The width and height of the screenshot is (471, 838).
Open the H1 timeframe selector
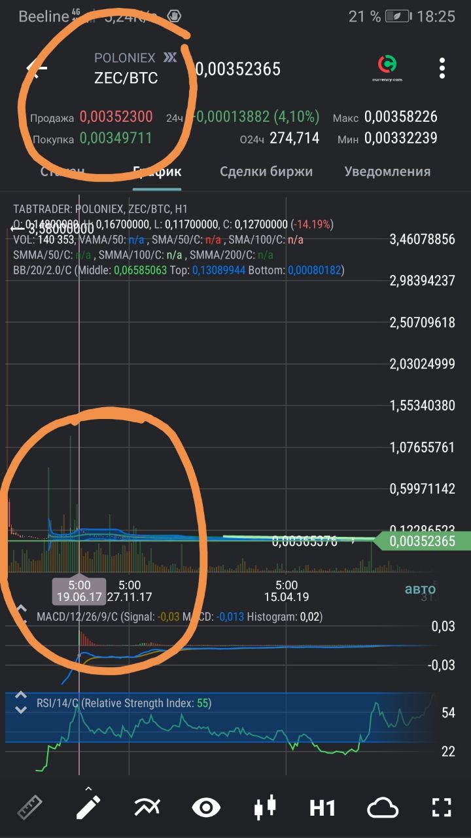coord(323,808)
